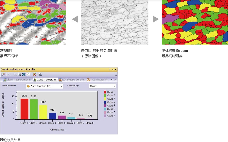Click the first toolbar icon with scatter points
The image size is (228, 142).
coord(3,74)
